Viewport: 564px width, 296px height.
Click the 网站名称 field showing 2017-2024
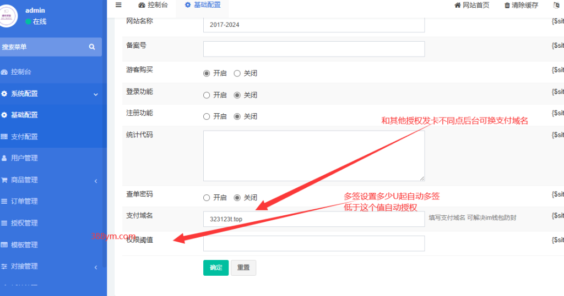pyautogui.click(x=314, y=25)
